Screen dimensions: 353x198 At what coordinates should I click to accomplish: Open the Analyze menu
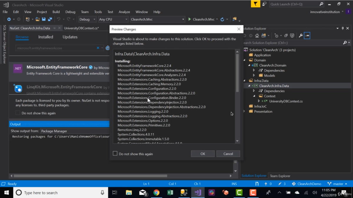pyautogui.click(x=124, y=12)
